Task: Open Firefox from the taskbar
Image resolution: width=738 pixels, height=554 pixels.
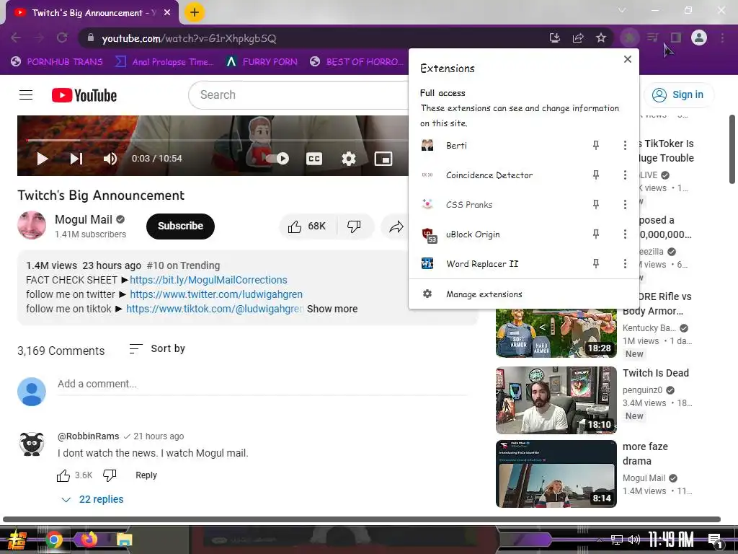Action: pyautogui.click(x=89, y=540)
